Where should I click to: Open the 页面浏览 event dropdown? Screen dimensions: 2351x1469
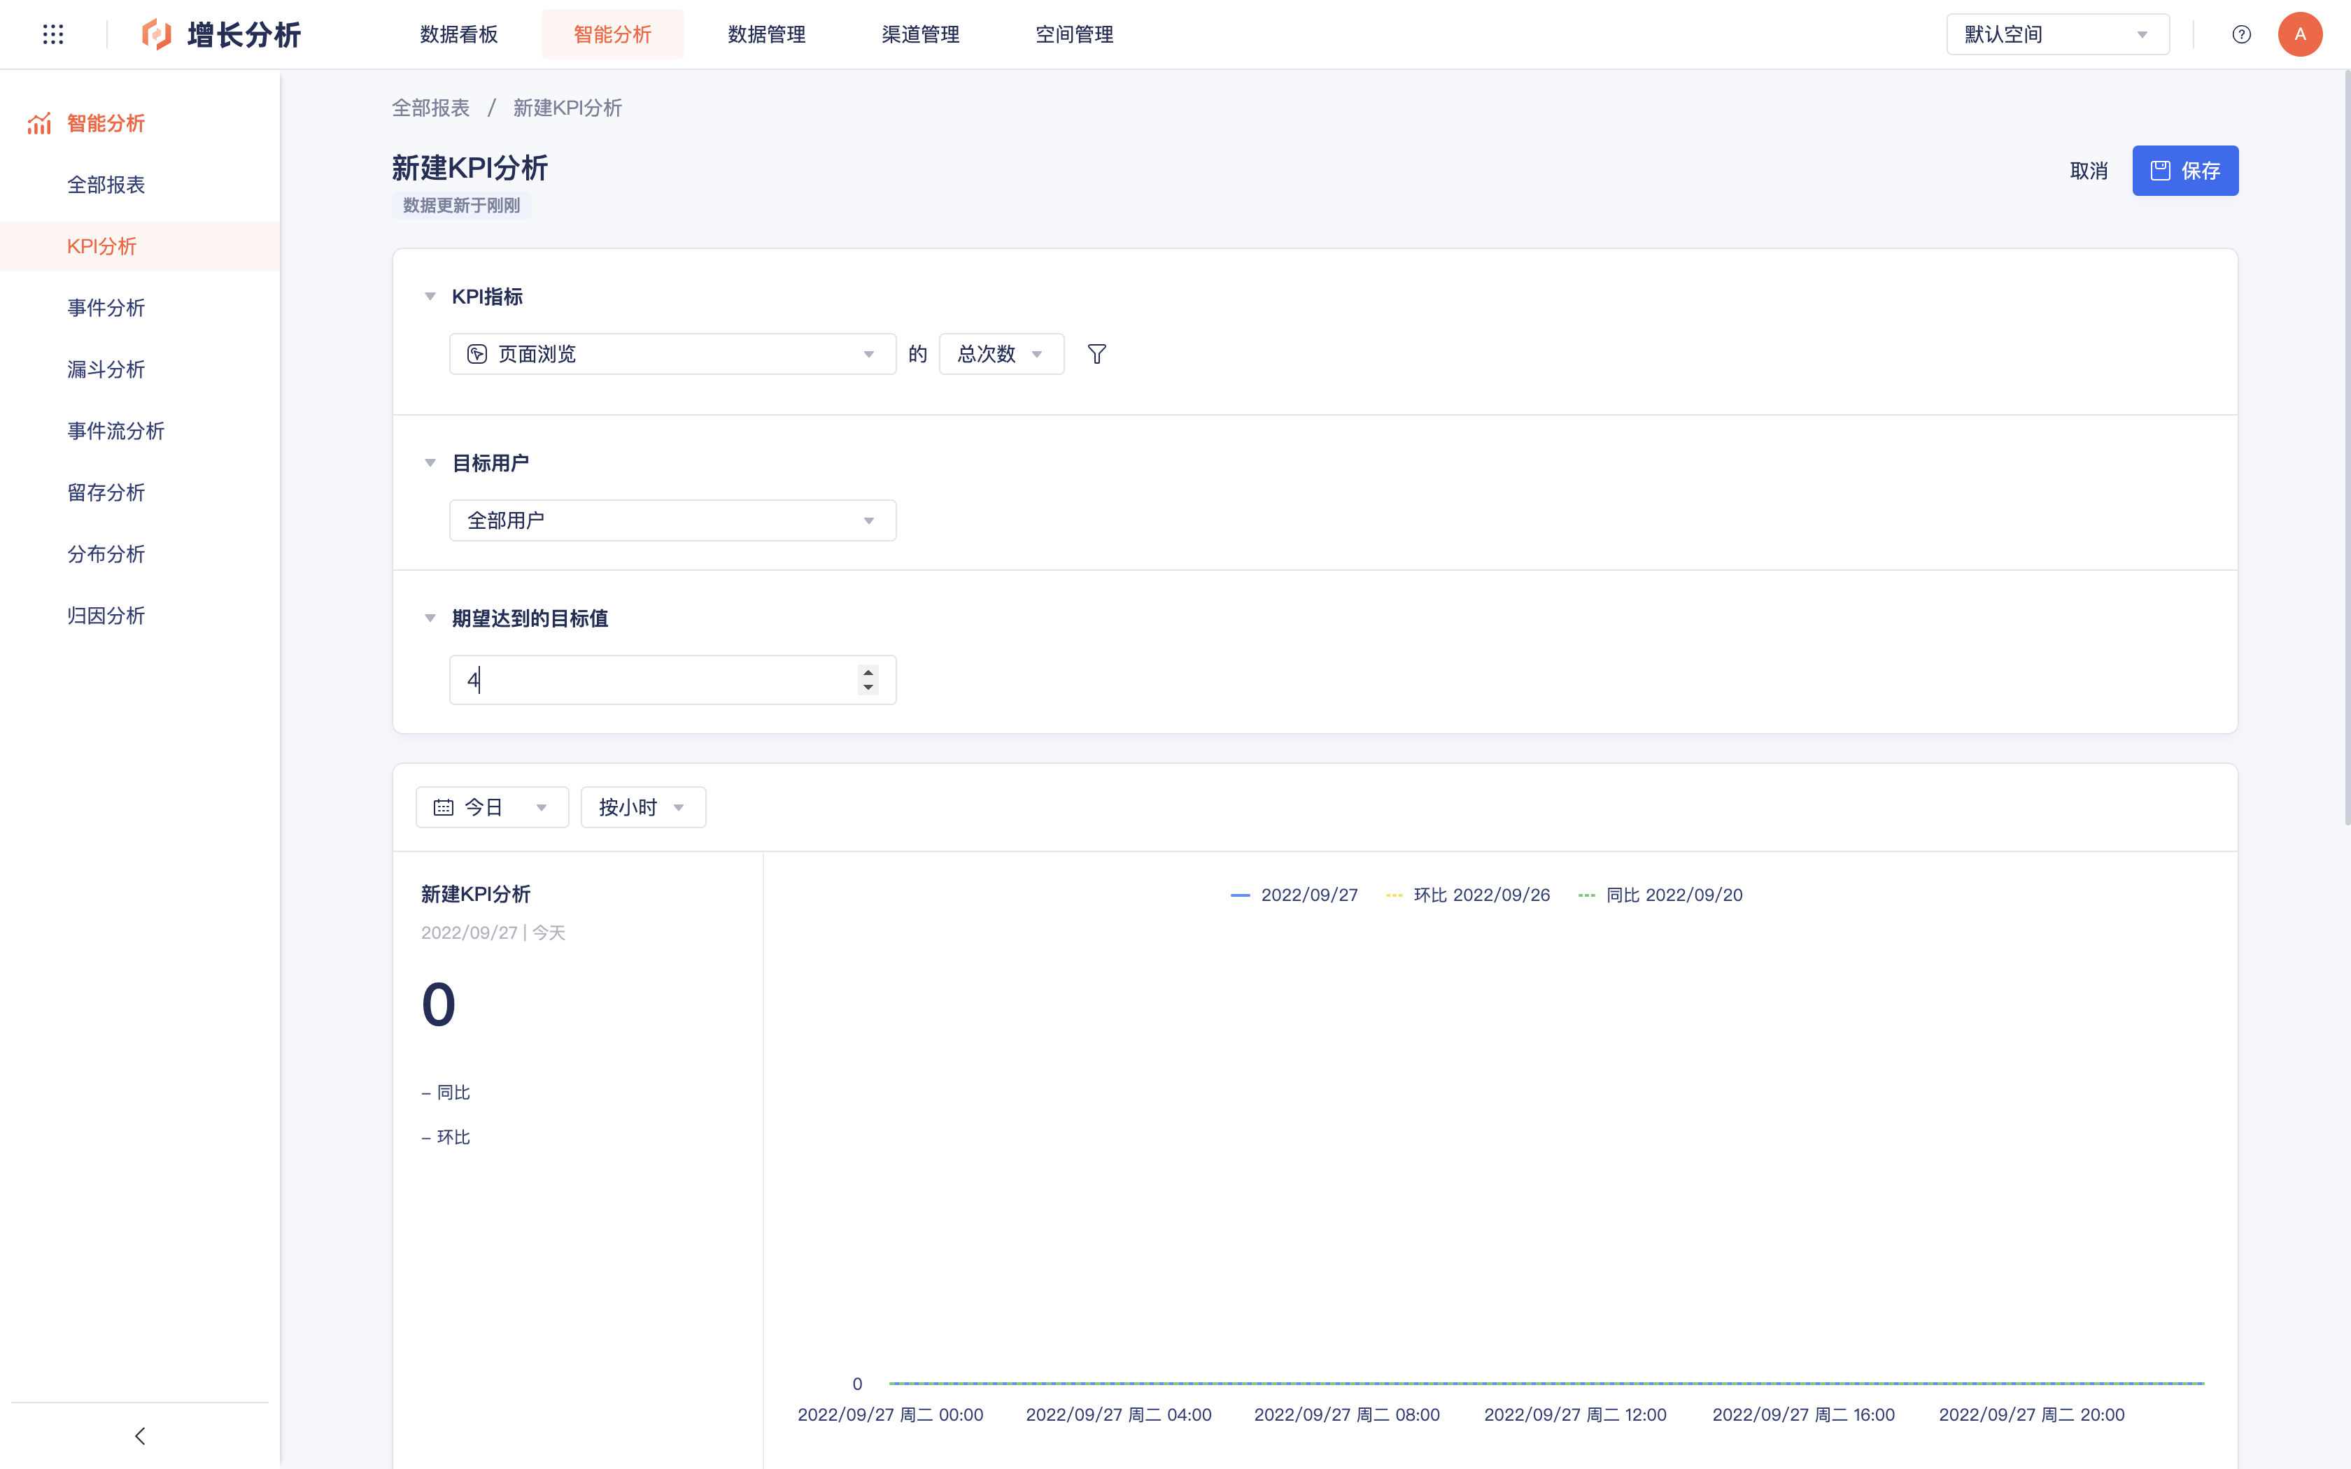coord(672,355)
